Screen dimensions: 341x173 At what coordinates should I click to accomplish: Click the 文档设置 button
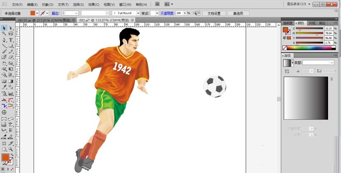(x=214, y=13)
